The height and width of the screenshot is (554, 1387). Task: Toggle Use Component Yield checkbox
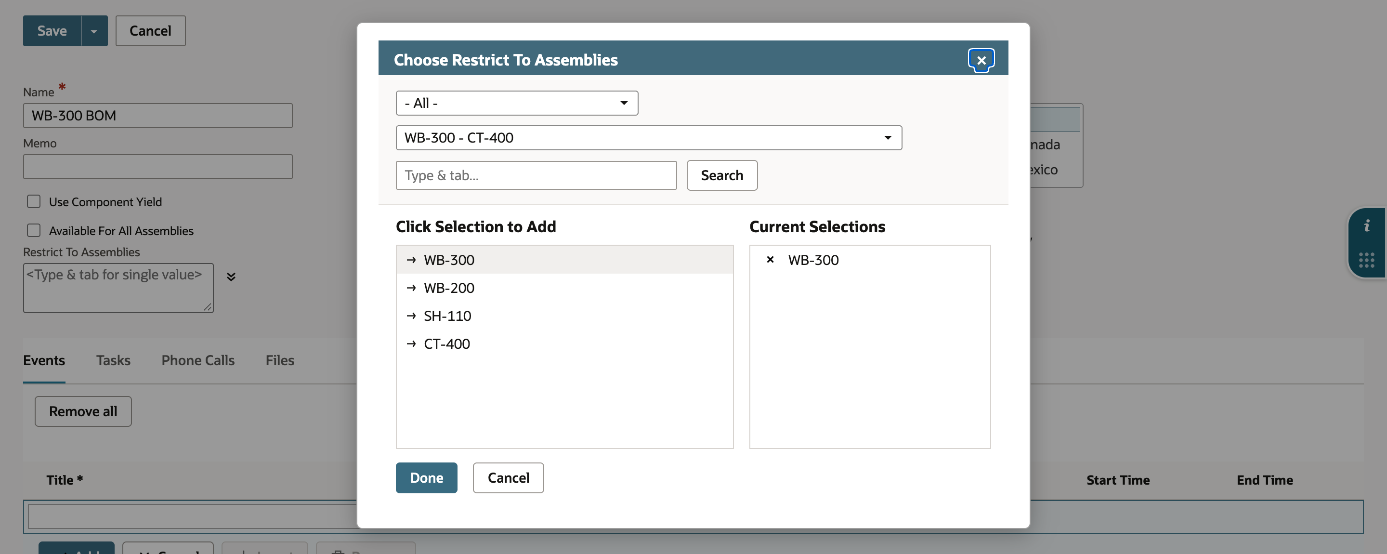click(34, 201)
